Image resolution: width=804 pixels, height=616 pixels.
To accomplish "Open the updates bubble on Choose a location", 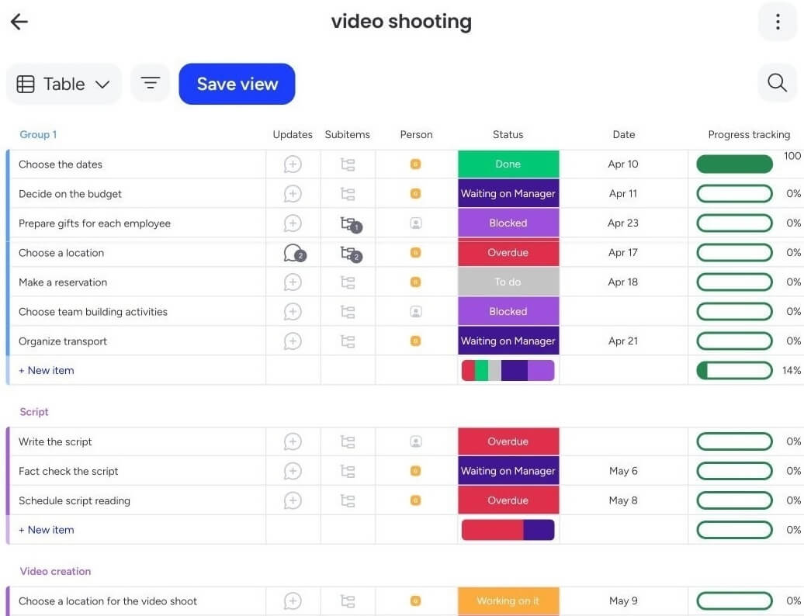I will pos(293,252).
